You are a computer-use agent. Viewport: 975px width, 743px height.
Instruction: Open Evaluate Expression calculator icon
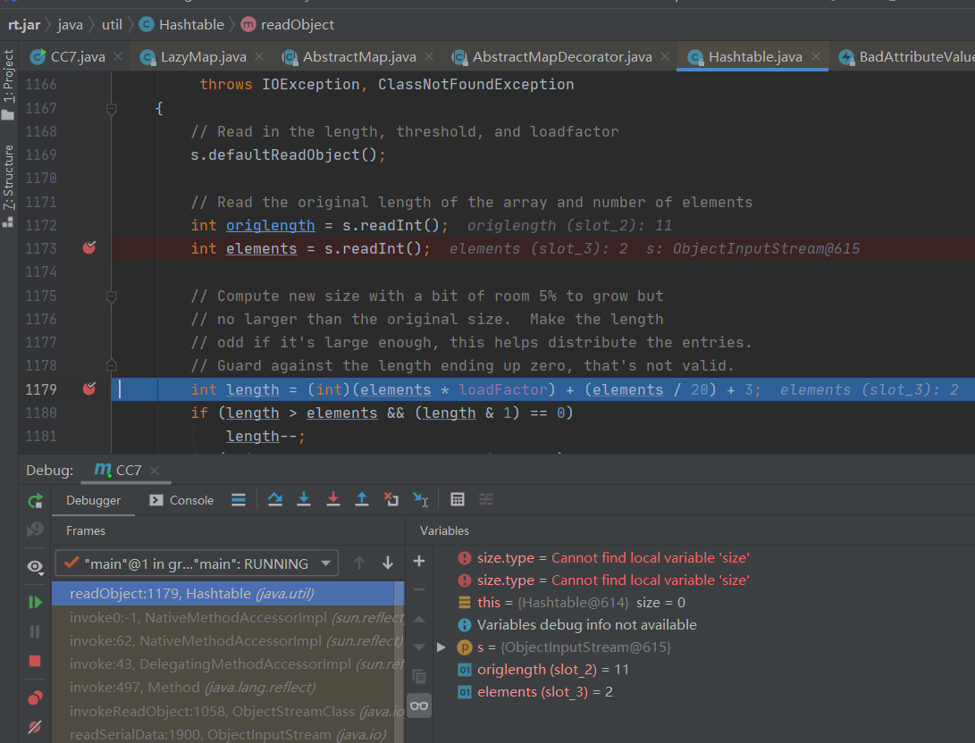pos(458,499)
